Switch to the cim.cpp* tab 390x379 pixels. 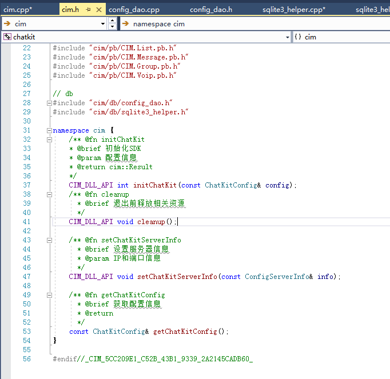(18, 10)
